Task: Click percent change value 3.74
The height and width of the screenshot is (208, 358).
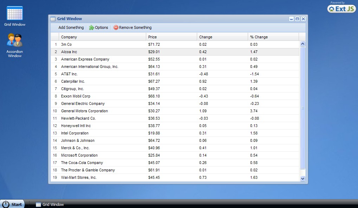Action: click(254, 111)
